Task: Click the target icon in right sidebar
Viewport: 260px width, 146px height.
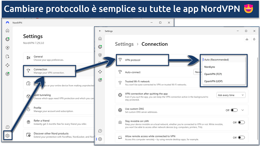Action: pyautogui.click(x=100, y=80)
